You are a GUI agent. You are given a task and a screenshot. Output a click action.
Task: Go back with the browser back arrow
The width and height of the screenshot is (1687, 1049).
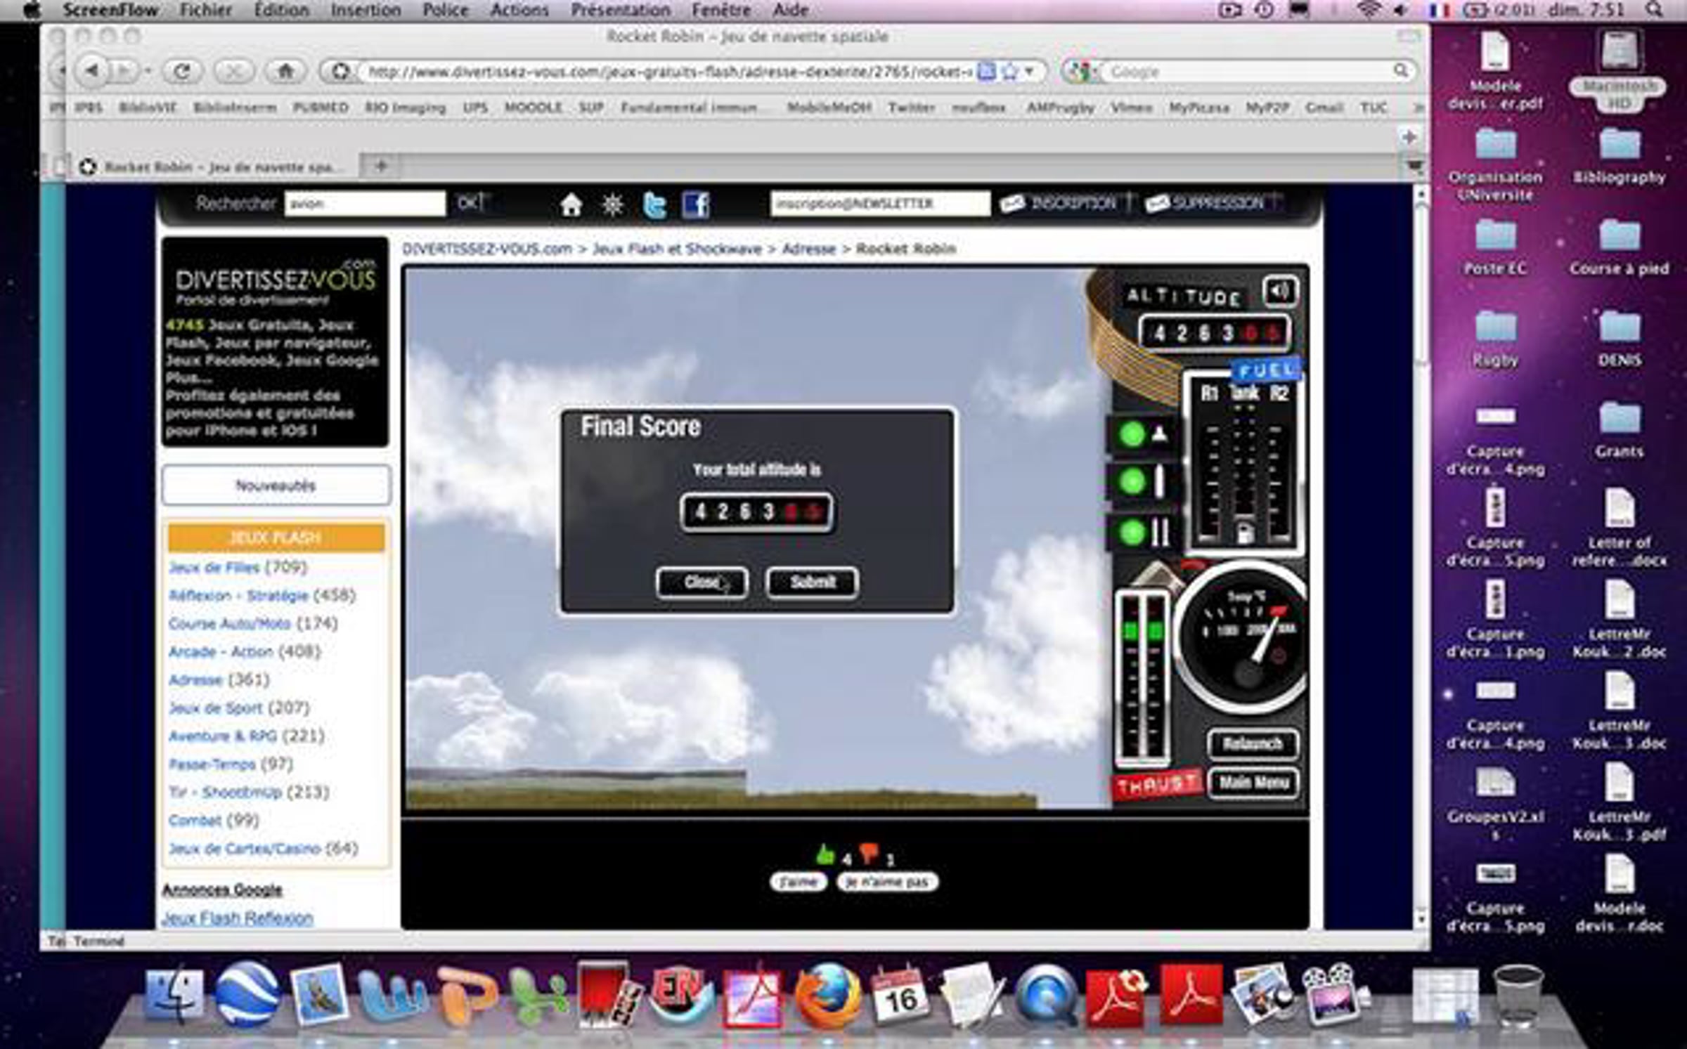tap(92, 70)
